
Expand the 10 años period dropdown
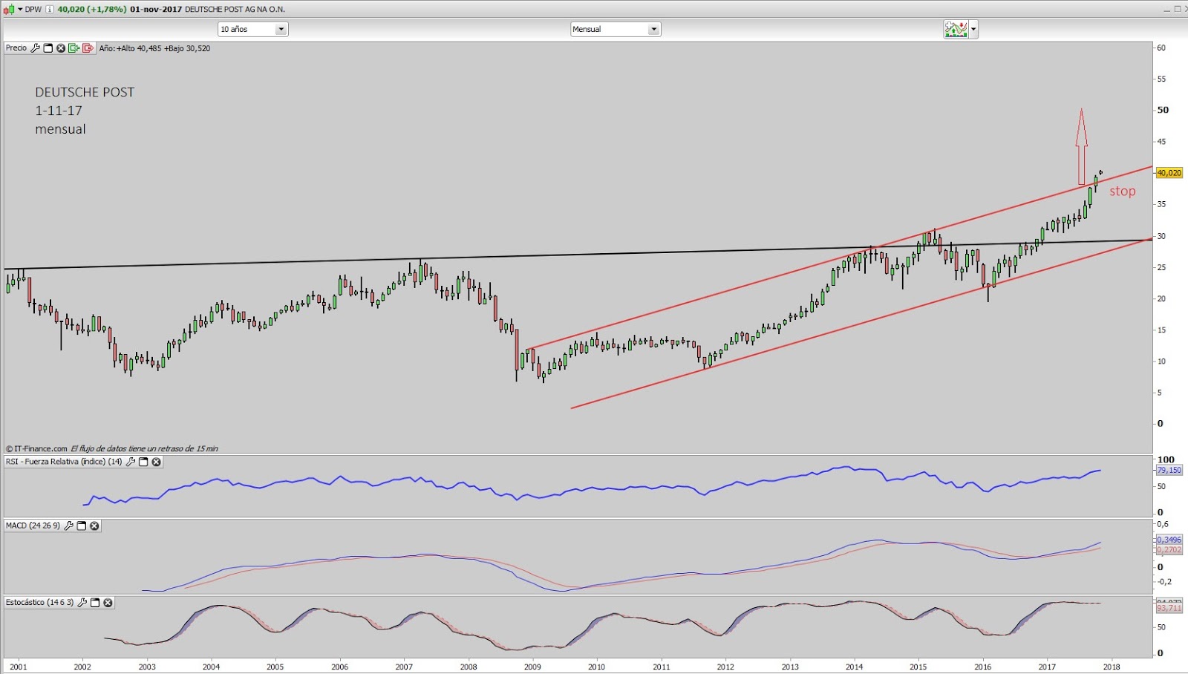281,29
